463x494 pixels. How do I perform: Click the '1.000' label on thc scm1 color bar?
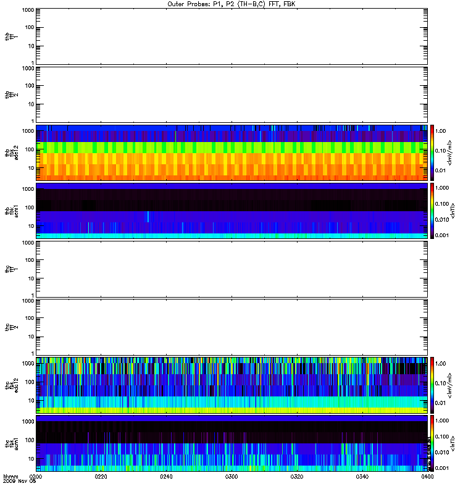(x=442, y=421)
